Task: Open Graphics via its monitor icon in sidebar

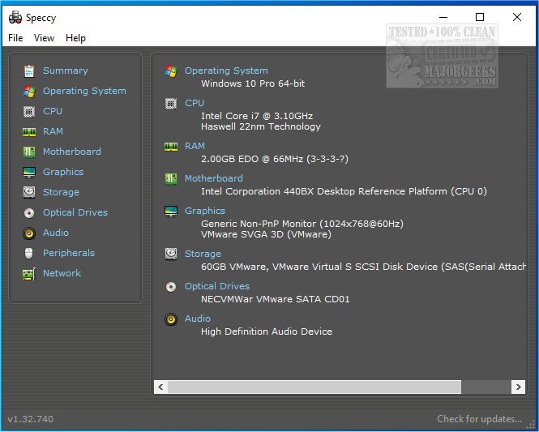Action: (29, 173)
